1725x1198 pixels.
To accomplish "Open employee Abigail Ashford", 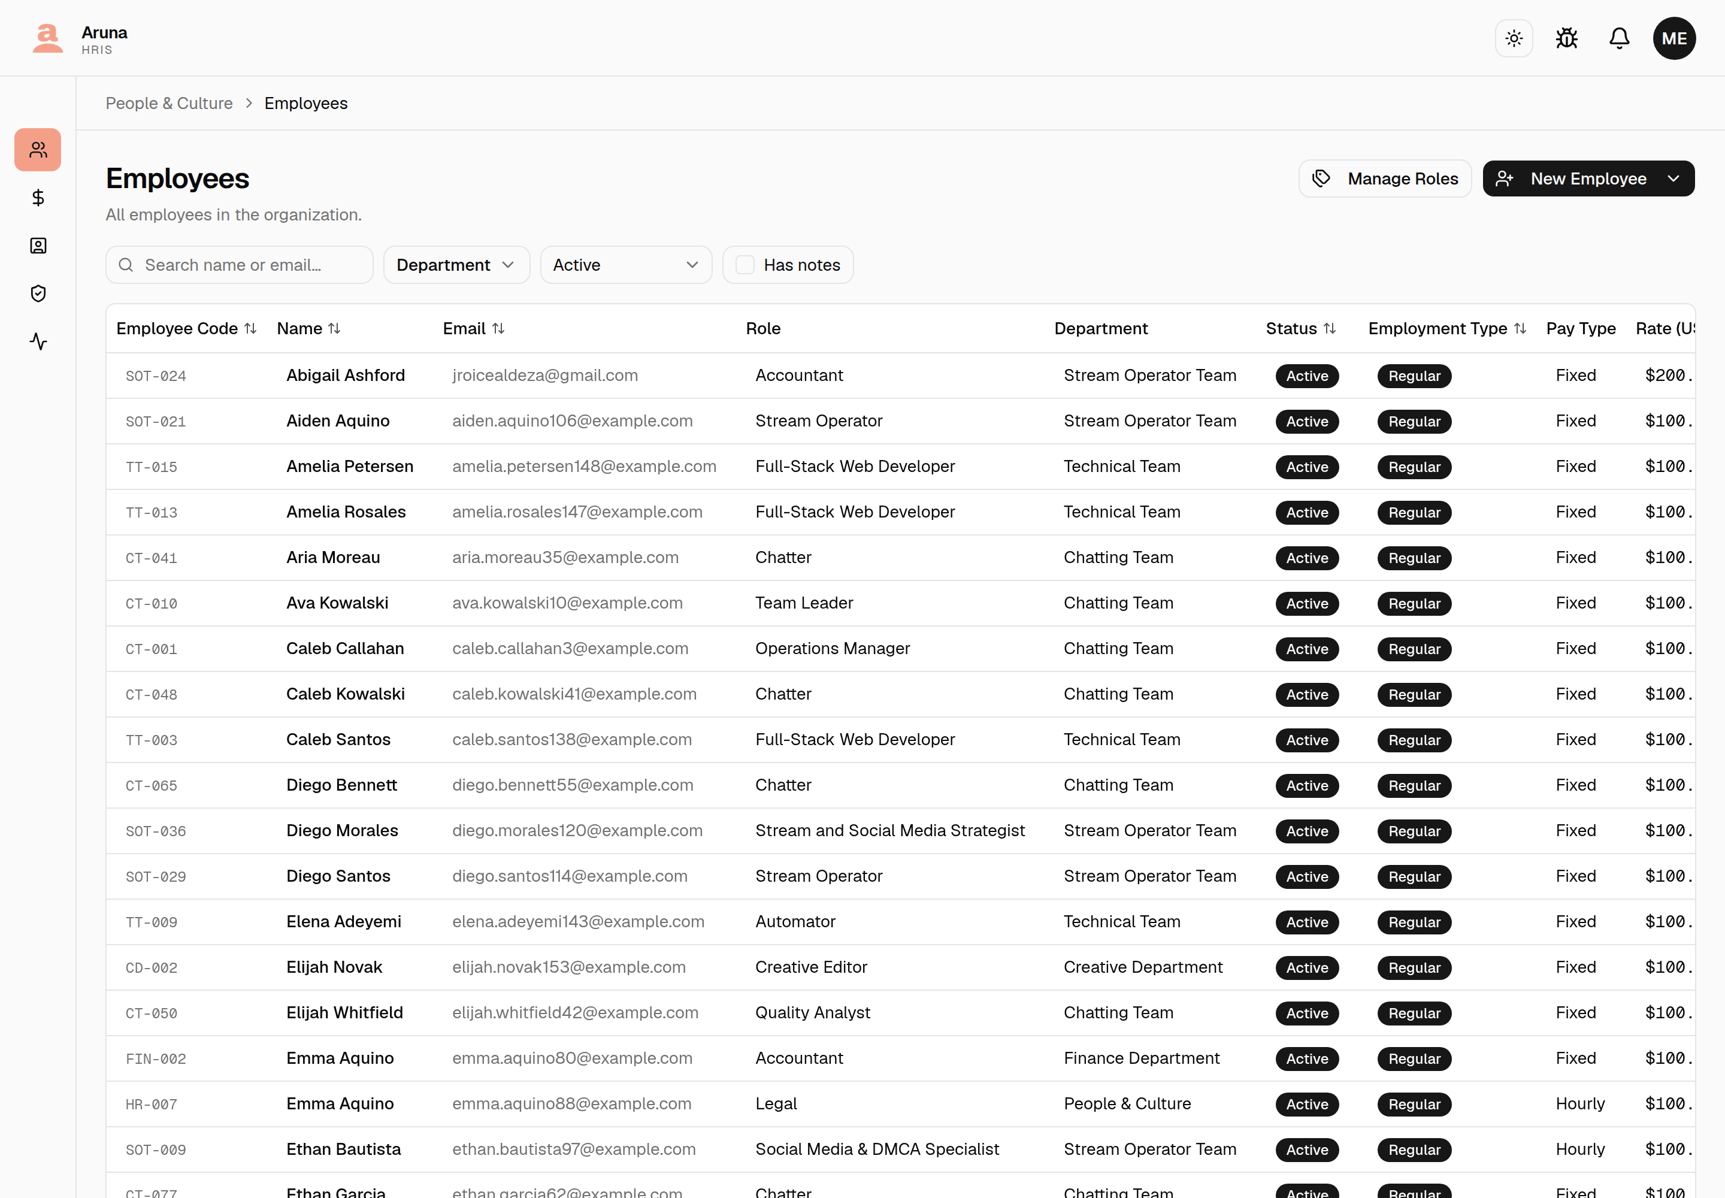I will [x=346, y=376].
